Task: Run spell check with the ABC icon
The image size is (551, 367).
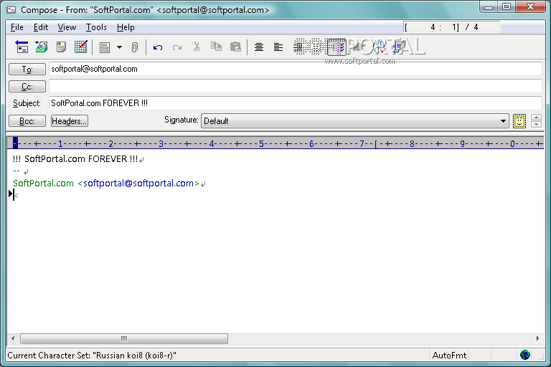Action: [x=379, y=47]
